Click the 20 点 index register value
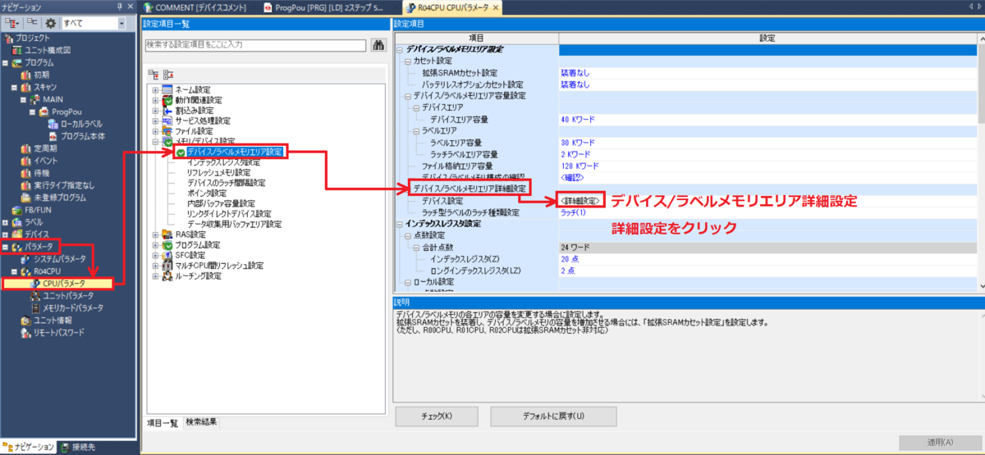985x455 pixels. [569, 258]
